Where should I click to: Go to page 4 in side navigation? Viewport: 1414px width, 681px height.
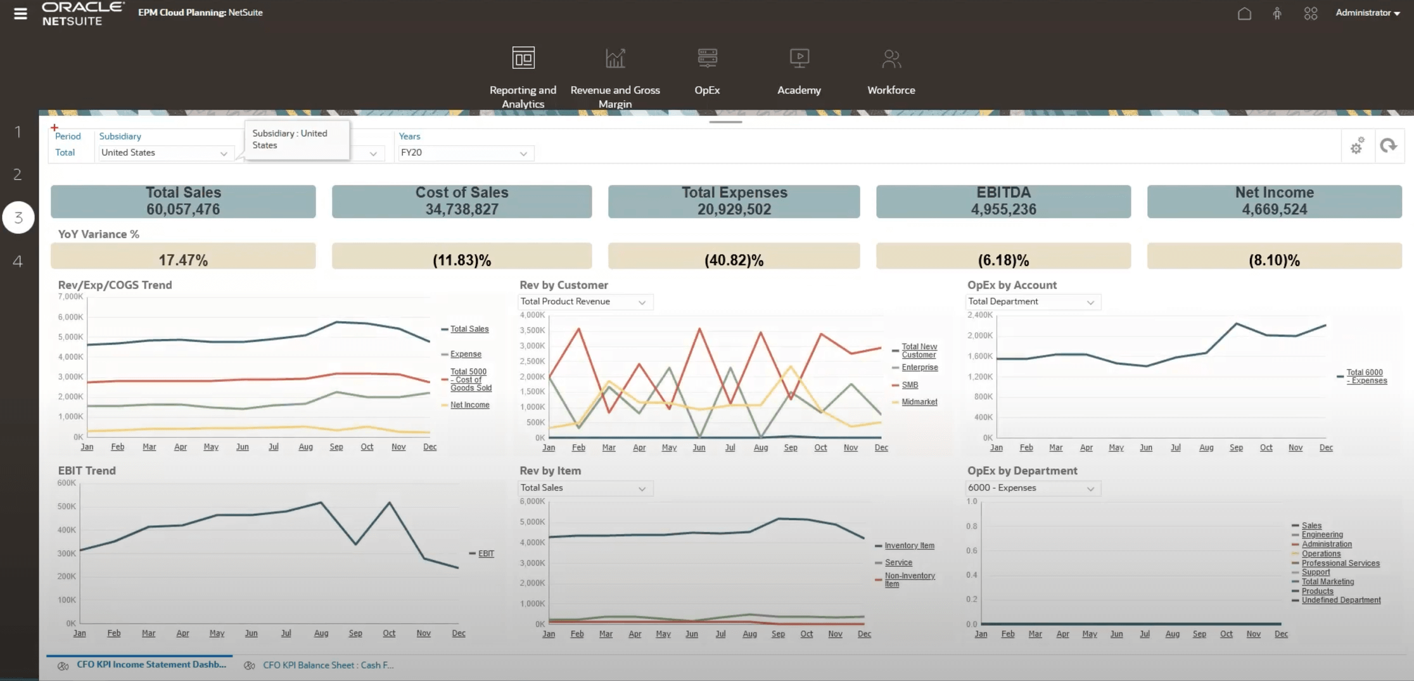pyautogui.click(x=18, y=261)
